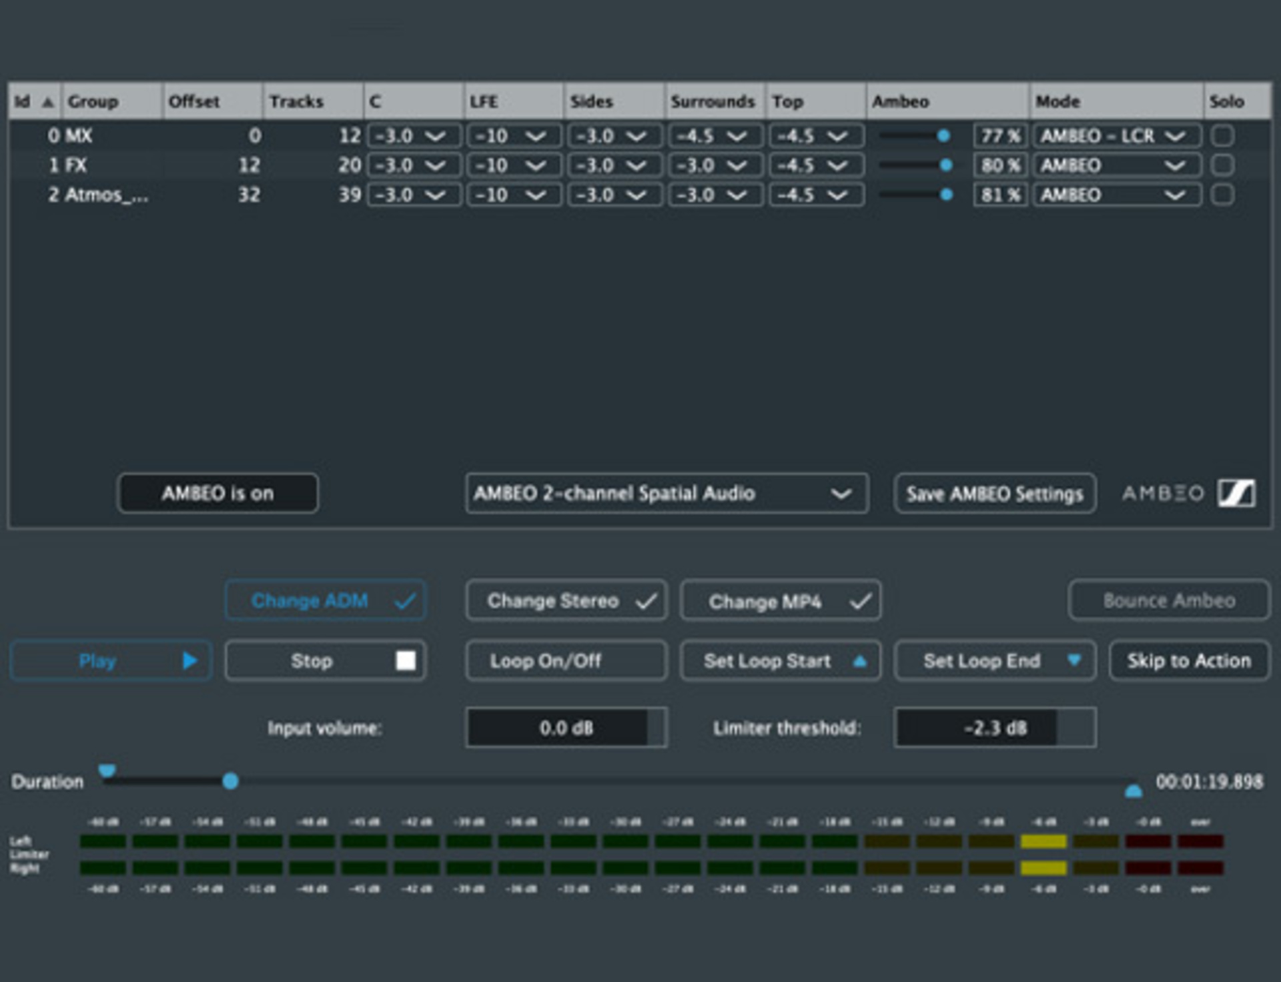This screenshot has width=1281, height=982.
Task: Click the Change MP4 checkmark icon
Action: pyautogui.click(x=861, y=602)
